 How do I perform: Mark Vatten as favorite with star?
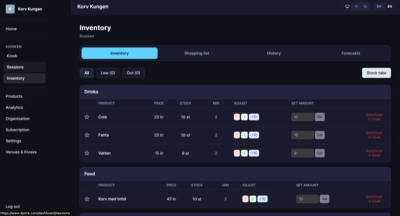87,153
